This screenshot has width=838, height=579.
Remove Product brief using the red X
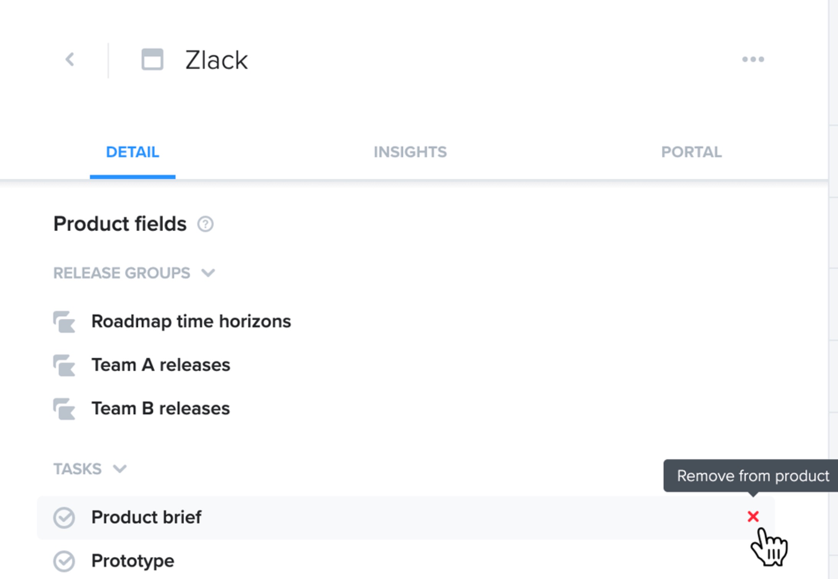(x=753, y=517)
